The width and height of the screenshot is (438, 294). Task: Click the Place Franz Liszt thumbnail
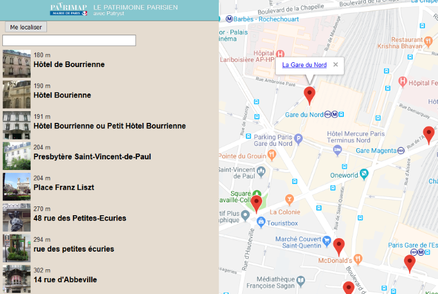point(16,186)
